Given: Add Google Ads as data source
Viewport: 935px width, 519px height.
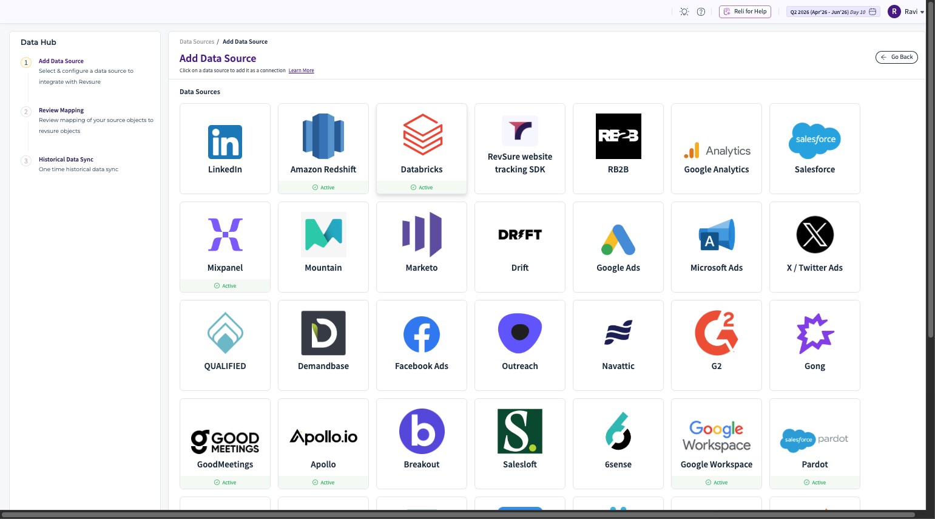Looking at the screenshot, I should click(618, 247).
